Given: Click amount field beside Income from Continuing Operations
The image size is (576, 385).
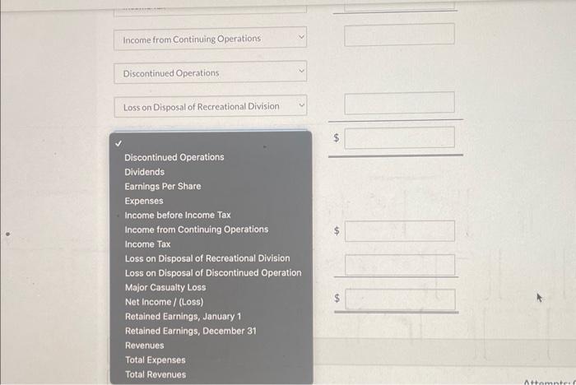Looking at the screenshot, I should (399, 35).
